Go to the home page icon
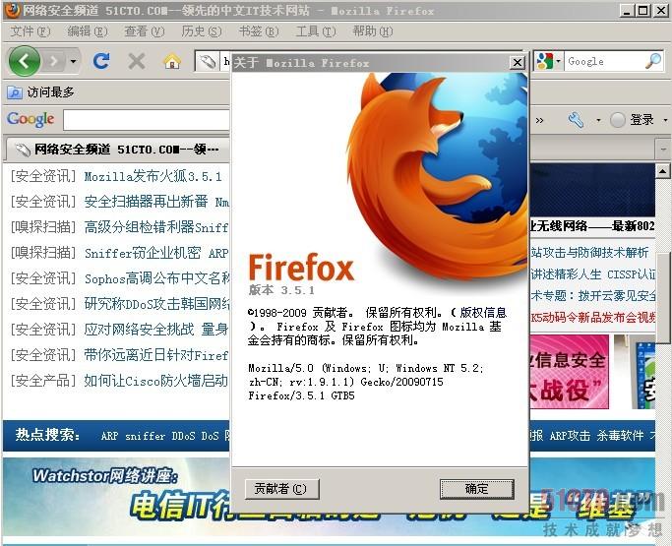 (172, 61)
